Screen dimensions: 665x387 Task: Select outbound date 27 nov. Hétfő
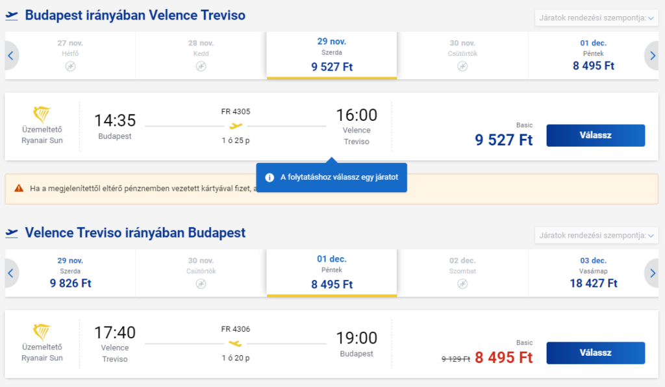[70, 56]
